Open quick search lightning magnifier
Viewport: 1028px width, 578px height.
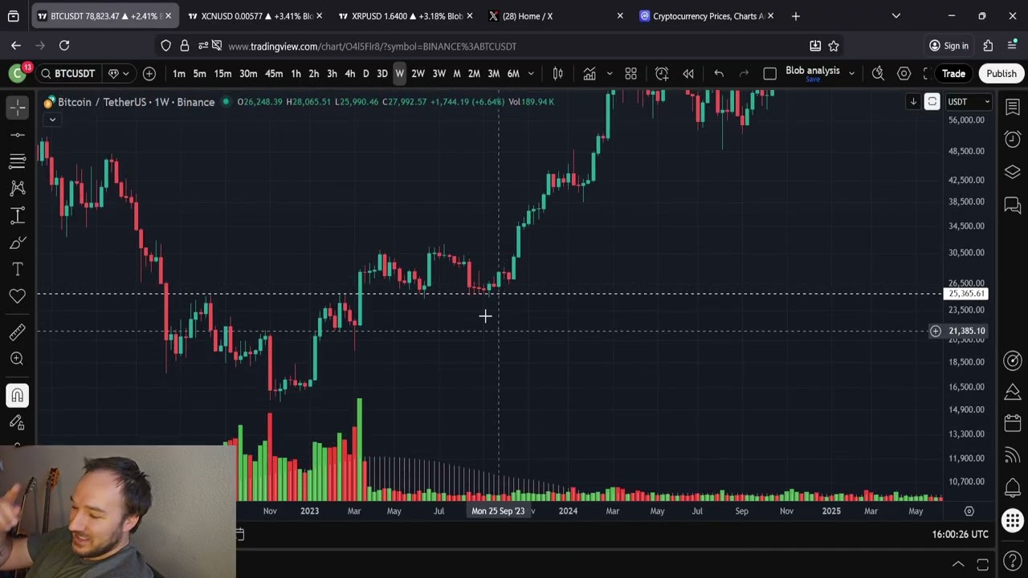pyautogui.click(x=878, y=74)
